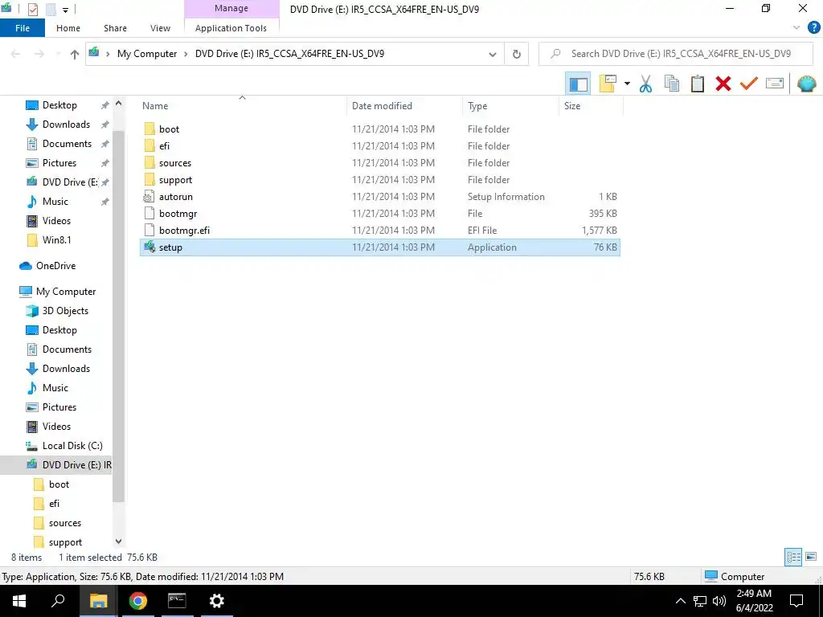
Task: Click the Forward navigation arrow
Action: (39, 54)
